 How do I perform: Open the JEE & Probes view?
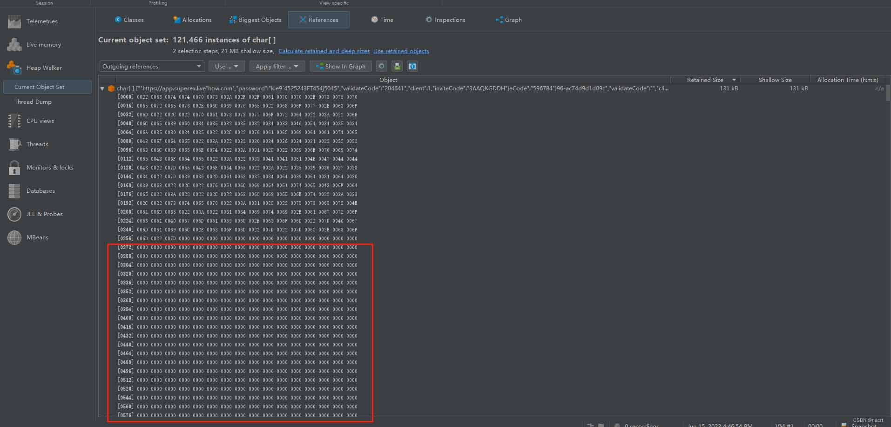click(x=44, y=214)
